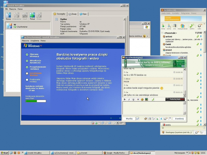This screenshot has width=207, height=155.
Task: Open the Maszyna menu in the xp VM window
Action: [x=25, y=41]
